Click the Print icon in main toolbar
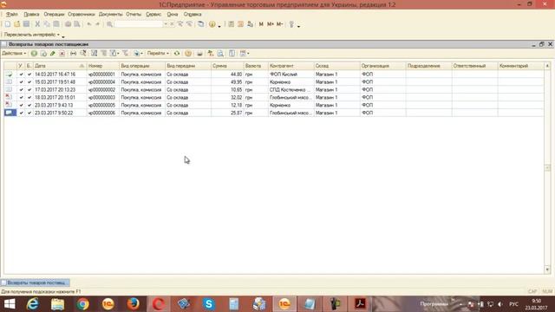Screen dimensions: 555x312 click(68, 24)
